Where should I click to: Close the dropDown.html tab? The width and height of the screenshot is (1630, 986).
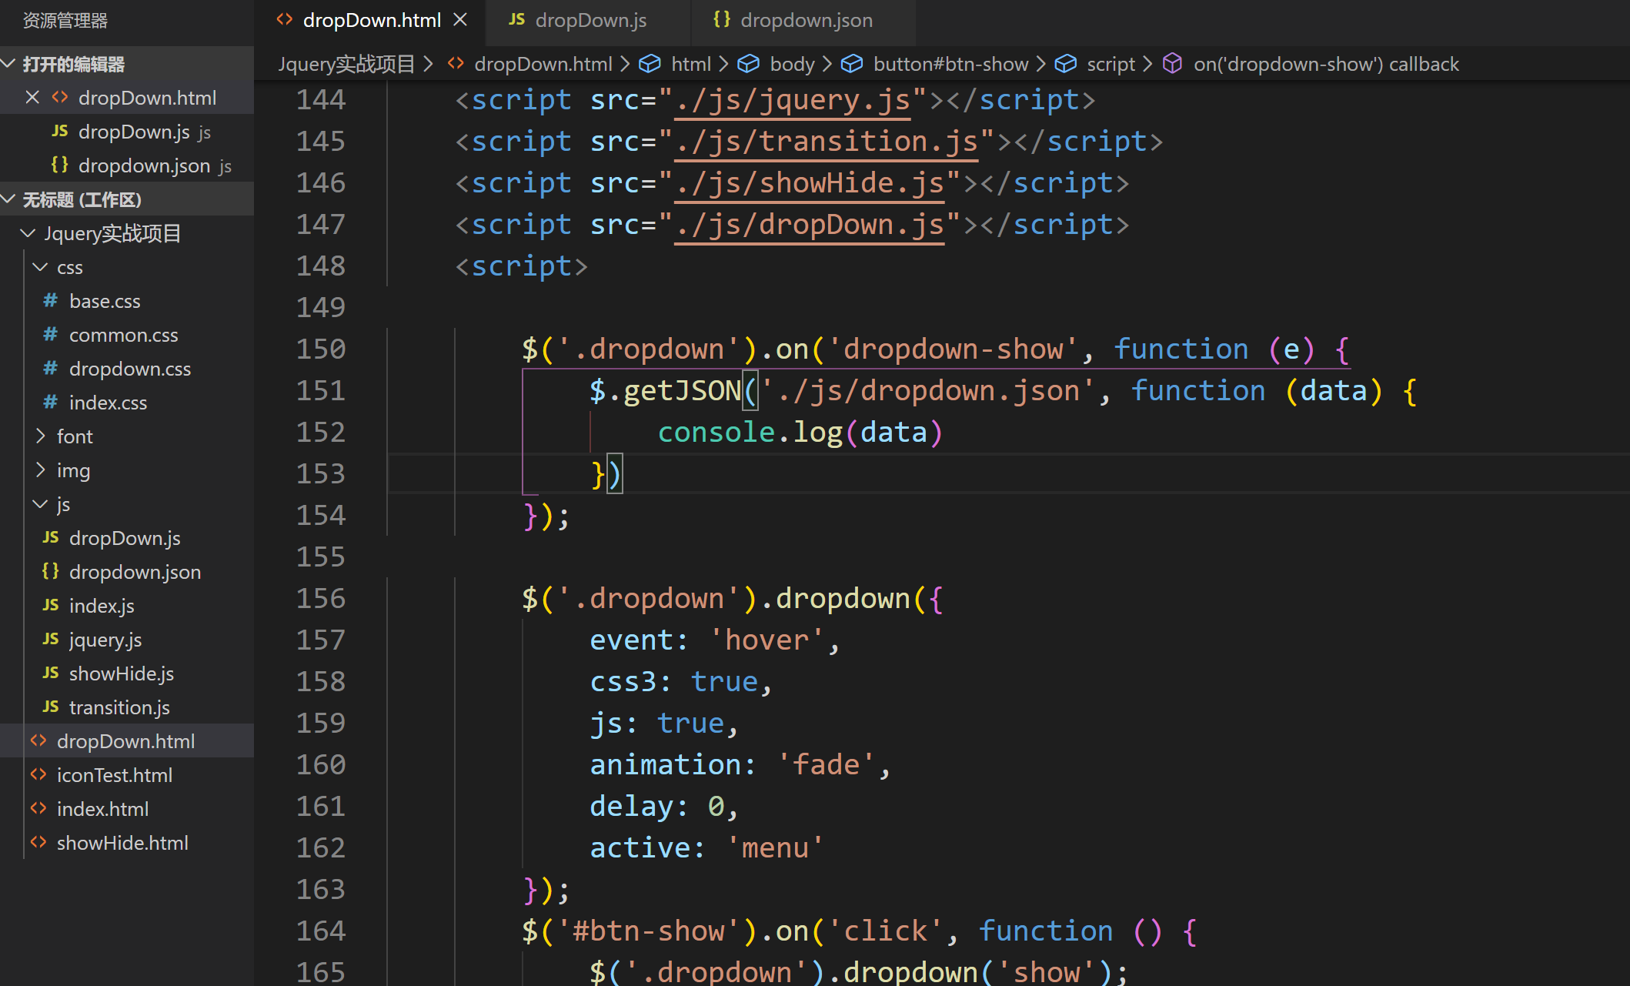coord(460,20)
